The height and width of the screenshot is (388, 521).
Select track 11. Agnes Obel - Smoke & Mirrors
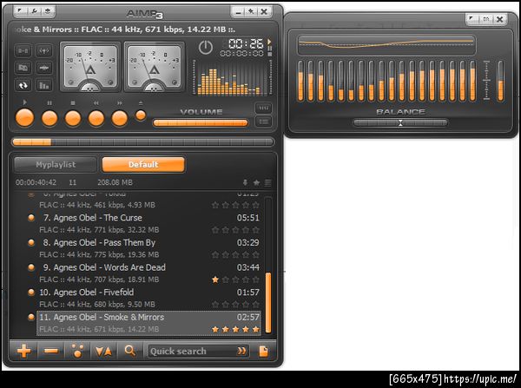tap(148, 323)
